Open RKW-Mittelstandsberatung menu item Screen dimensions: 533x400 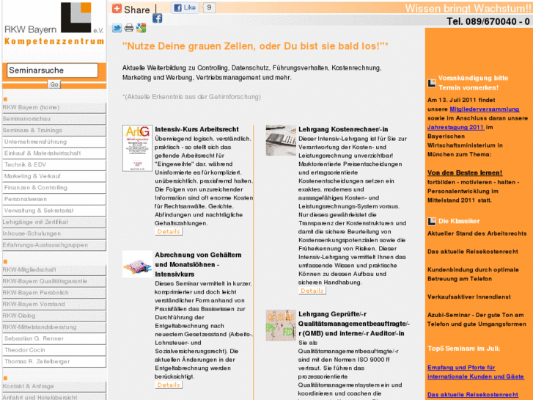pos(54,327)
